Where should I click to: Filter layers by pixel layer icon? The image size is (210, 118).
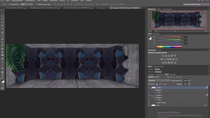click(168, 77)
